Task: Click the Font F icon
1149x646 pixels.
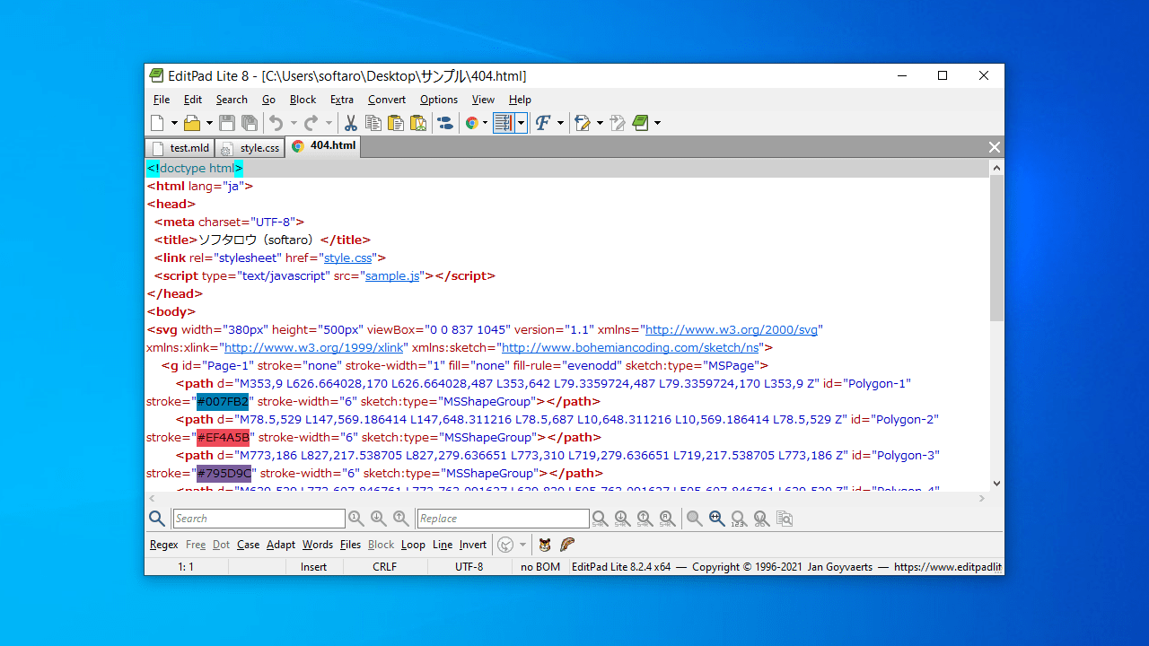Action: 542,123
